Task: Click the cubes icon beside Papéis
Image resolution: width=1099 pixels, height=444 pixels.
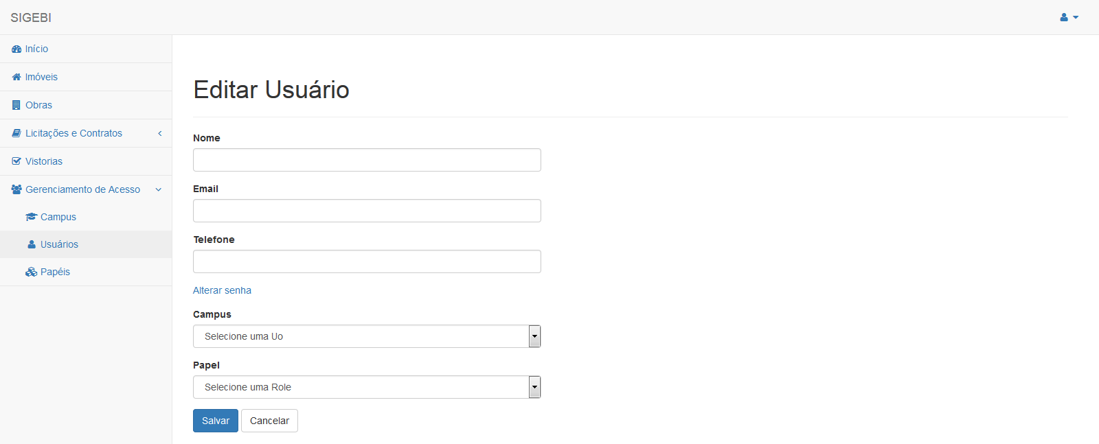Action: click(31, 272)
